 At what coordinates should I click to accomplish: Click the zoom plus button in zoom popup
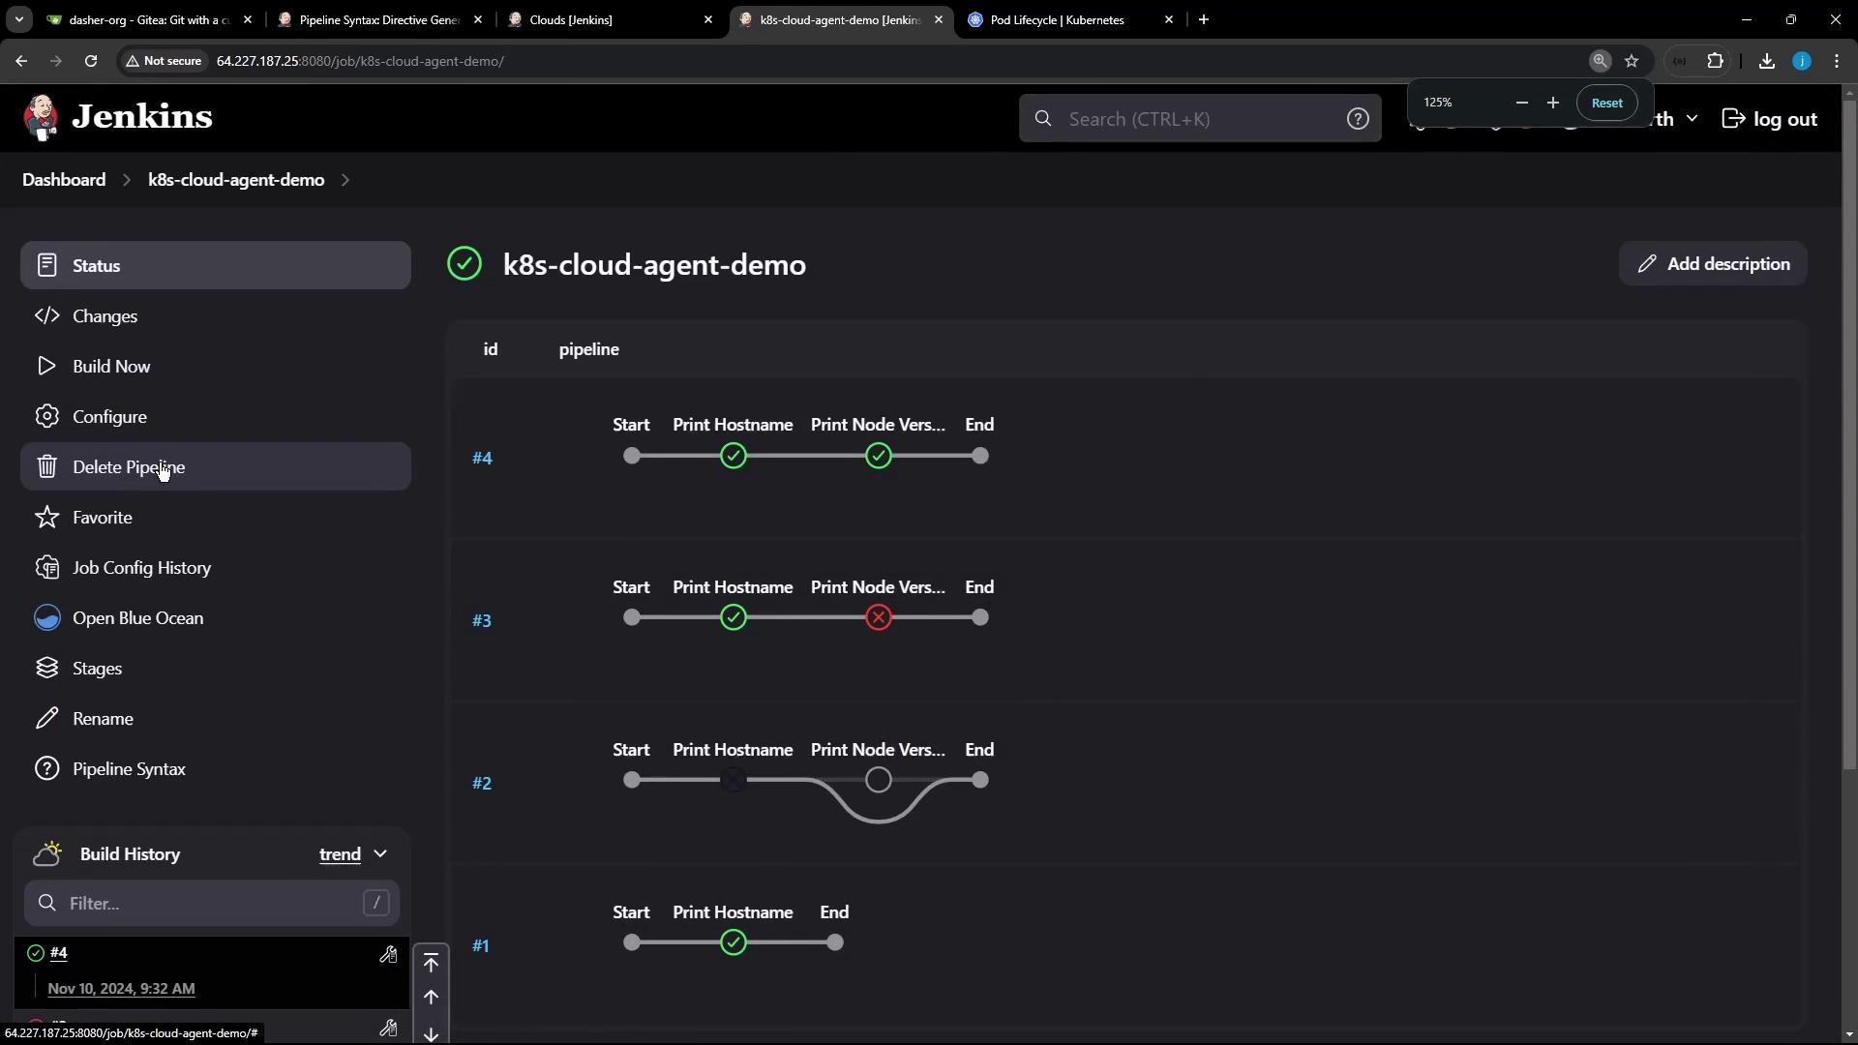[1553, 103]
